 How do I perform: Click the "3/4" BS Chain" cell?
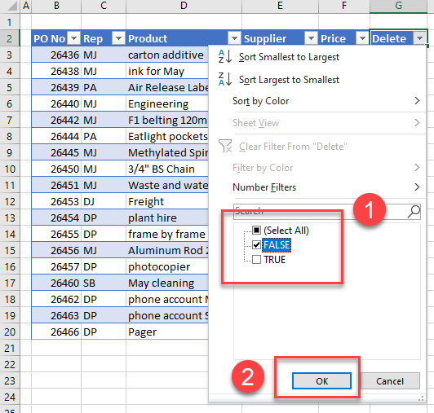point(167,169)
